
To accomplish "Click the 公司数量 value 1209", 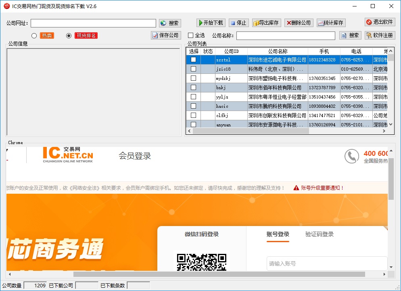I will click(35, 285).
